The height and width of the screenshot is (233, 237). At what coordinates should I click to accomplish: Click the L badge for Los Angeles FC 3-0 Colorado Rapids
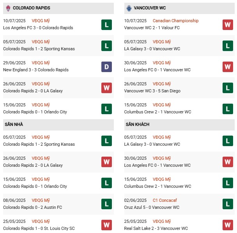coord(106,25)
